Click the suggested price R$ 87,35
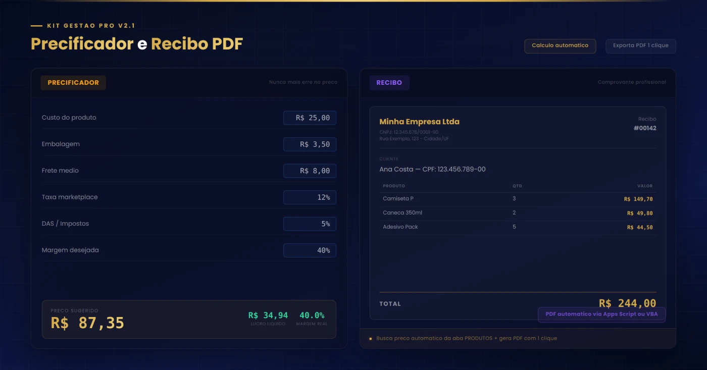 pos(87,323)
